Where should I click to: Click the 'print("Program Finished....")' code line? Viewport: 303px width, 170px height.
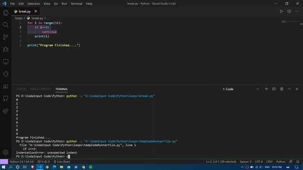pyautogui.click(x=53, y=45)
